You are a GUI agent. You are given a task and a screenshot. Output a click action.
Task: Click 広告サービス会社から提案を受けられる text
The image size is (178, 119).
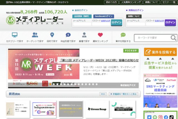[x=160, y=65]
